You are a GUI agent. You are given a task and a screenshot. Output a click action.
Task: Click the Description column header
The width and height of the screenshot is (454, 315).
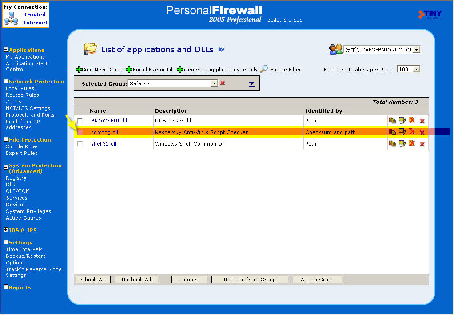[x=171, y=111]
